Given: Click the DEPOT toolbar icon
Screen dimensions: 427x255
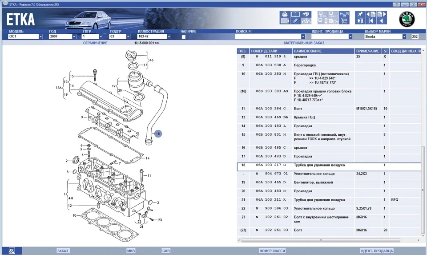Looking at the screenshot, I should (334, 14).
